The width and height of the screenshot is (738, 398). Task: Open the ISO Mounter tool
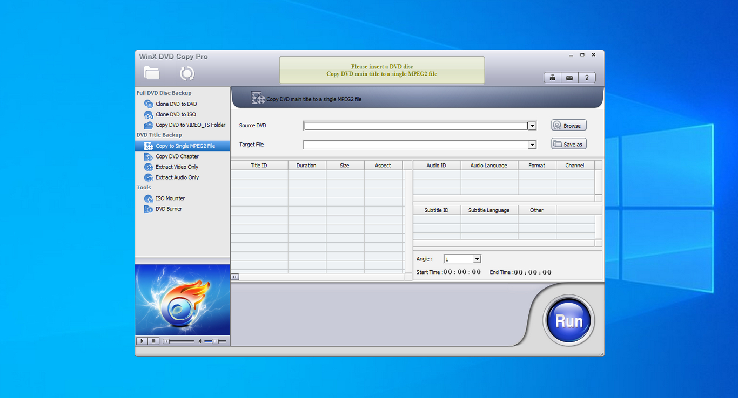[170, 198]
